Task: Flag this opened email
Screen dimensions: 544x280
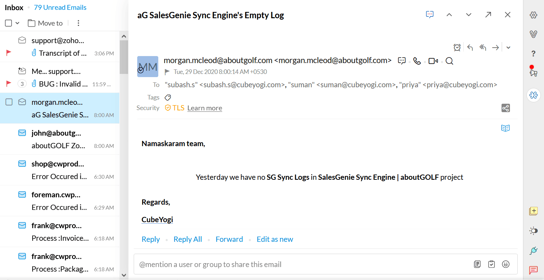Action: click(167, 72)
